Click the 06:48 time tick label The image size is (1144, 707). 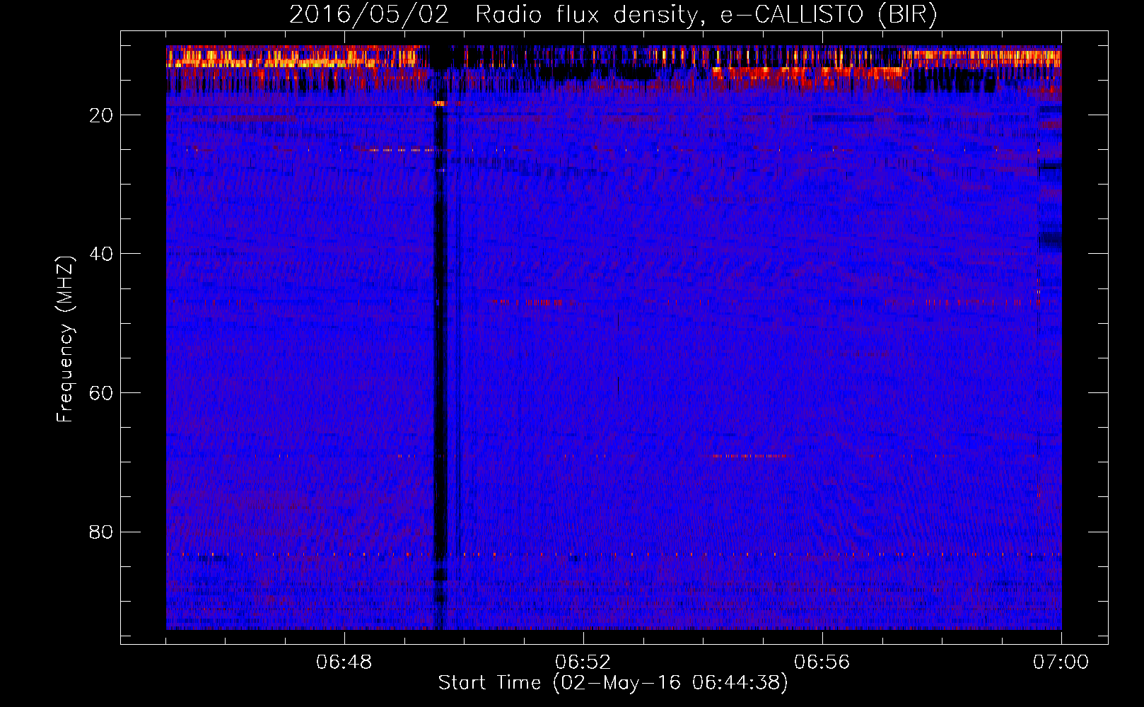(x=344, y=662)
